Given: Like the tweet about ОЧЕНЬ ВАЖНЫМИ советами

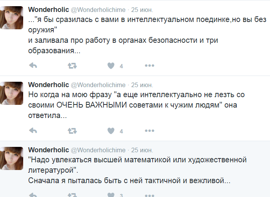Looking at the screenshot, I should pos(111,131).
